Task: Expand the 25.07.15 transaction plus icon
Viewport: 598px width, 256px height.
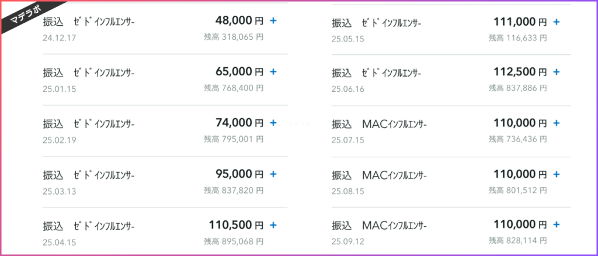Action: [557, 123]
